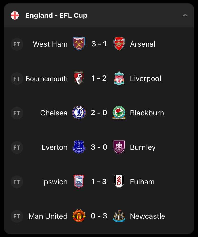198x237 pixels.
Task: Open the Man United 0 - 3 score
Action: click(99, 216)
